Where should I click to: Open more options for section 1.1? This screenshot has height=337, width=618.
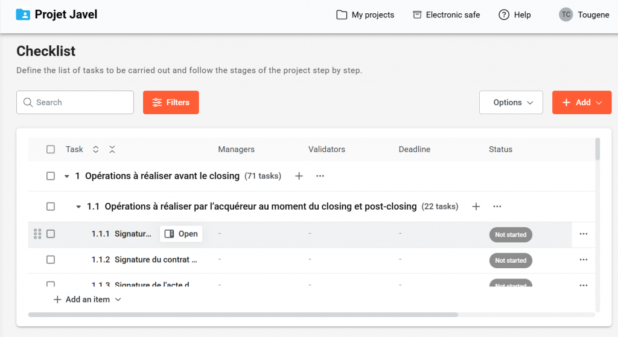[497, 207]
